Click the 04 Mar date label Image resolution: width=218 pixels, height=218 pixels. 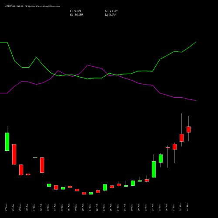coord(188,208)
